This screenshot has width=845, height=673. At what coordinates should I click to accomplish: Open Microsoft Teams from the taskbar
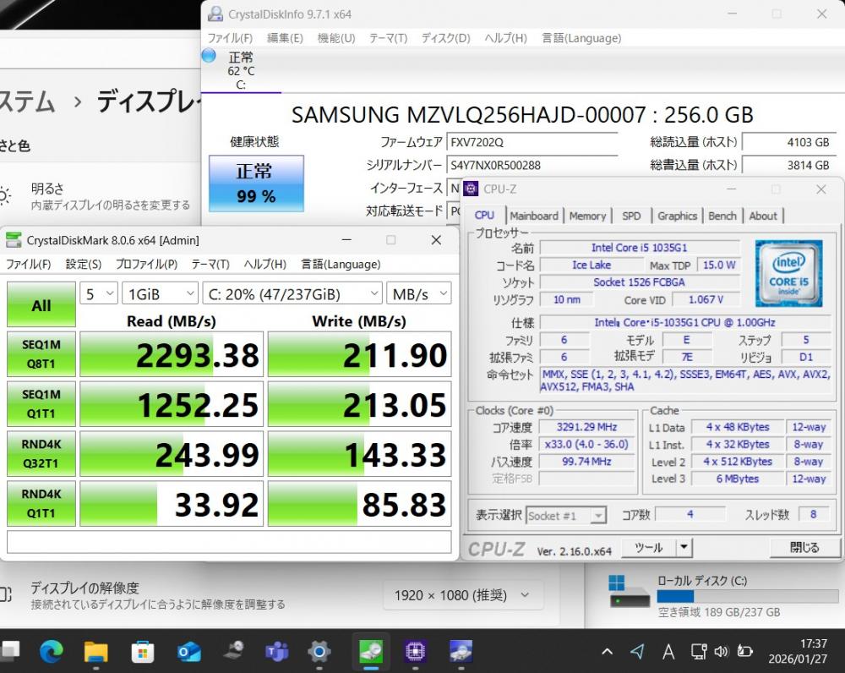click(x=276, y=651)
